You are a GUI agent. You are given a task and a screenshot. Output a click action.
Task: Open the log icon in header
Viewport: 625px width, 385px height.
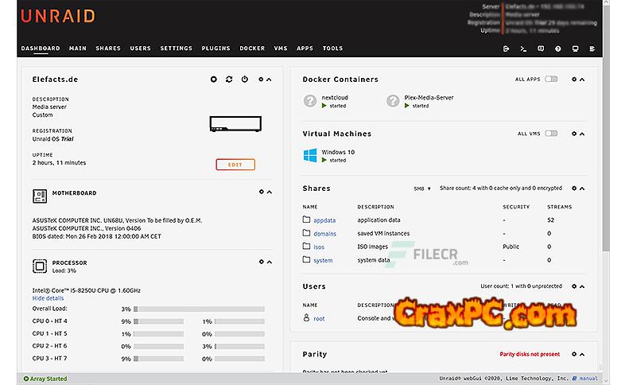click(592, 49)
